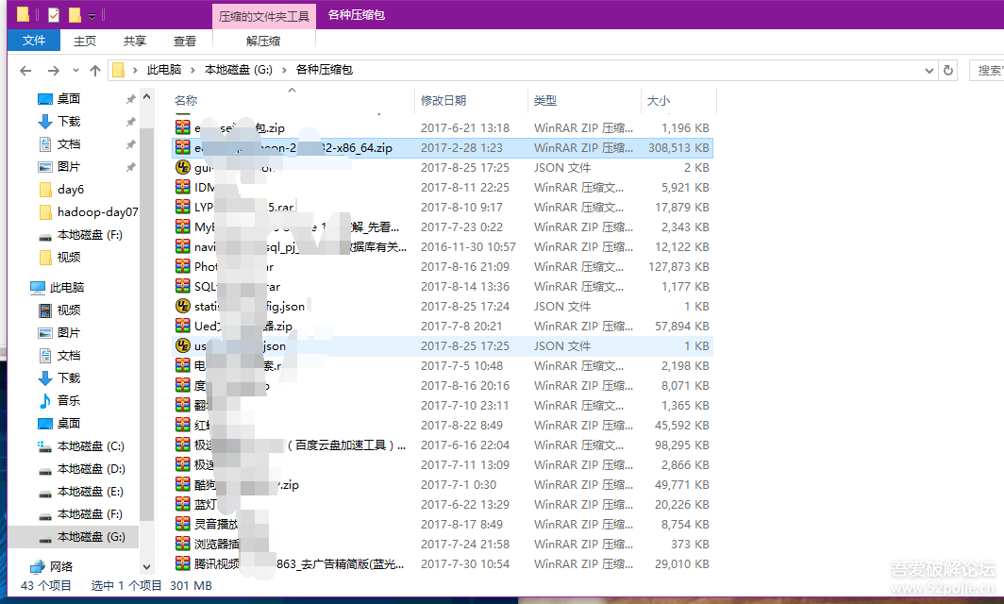Click the refresh icon in address bar

click(x=947, y=70)
